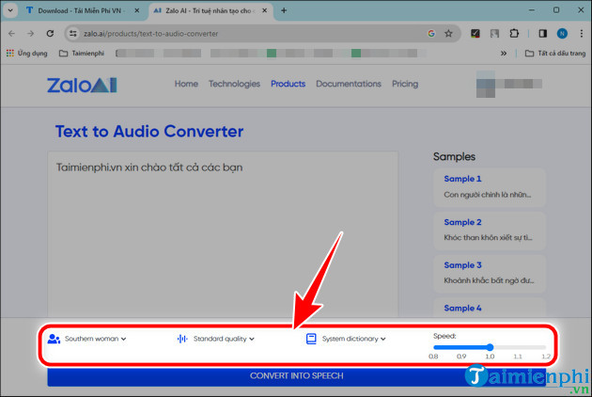This screenshot has width=592, height=397.
Task: Open a new browser tab with plus
Action: 284,10
